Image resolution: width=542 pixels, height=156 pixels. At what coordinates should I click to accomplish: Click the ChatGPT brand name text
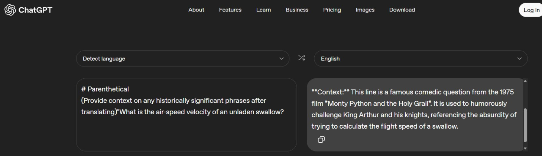pyautogui.click(x=35, y=10)
